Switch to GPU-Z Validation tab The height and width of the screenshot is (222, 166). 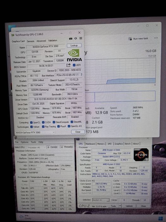(53, 41)
